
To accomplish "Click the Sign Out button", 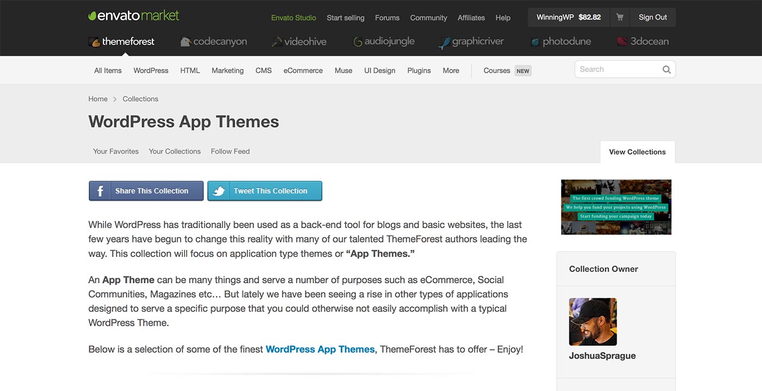I will (653, 17).
